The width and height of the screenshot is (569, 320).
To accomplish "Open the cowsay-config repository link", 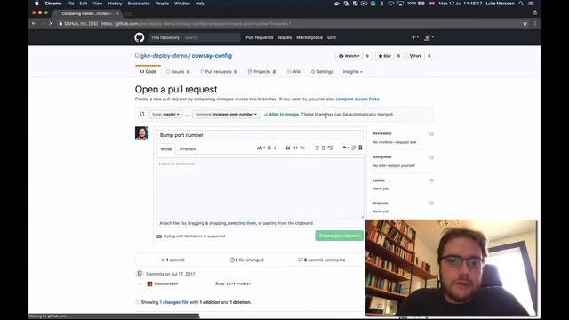I will click(x=212, y=56).
